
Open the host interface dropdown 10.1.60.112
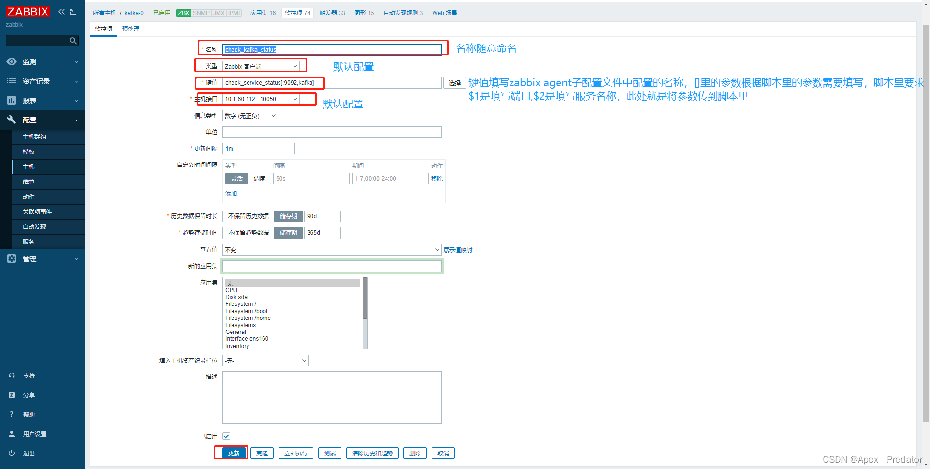tap(261, 99)
